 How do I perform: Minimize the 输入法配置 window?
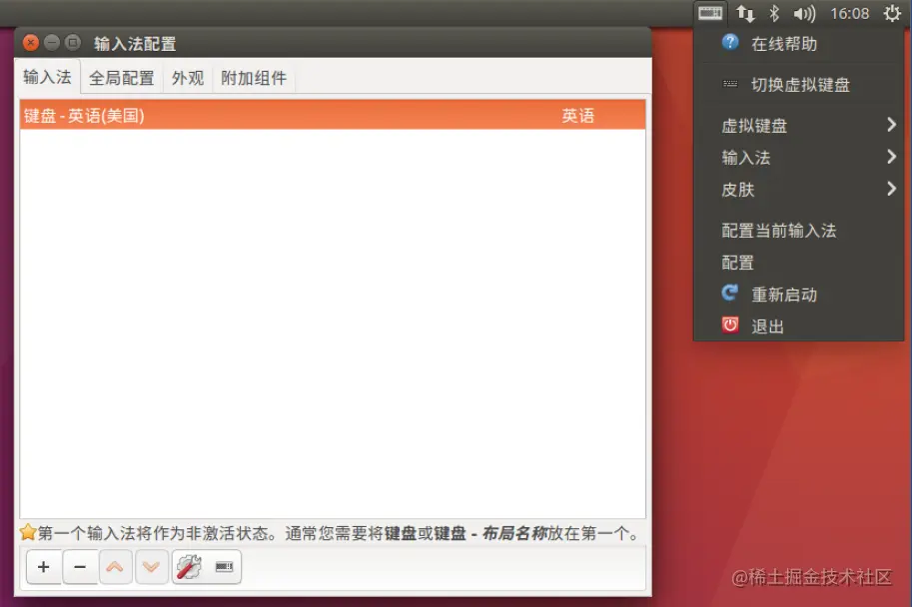(x=52, y=43)
